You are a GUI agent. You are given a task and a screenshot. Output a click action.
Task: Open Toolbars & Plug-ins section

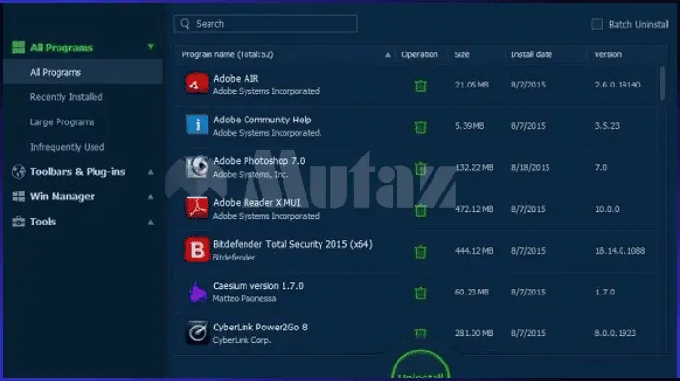(x=78, y=172)
